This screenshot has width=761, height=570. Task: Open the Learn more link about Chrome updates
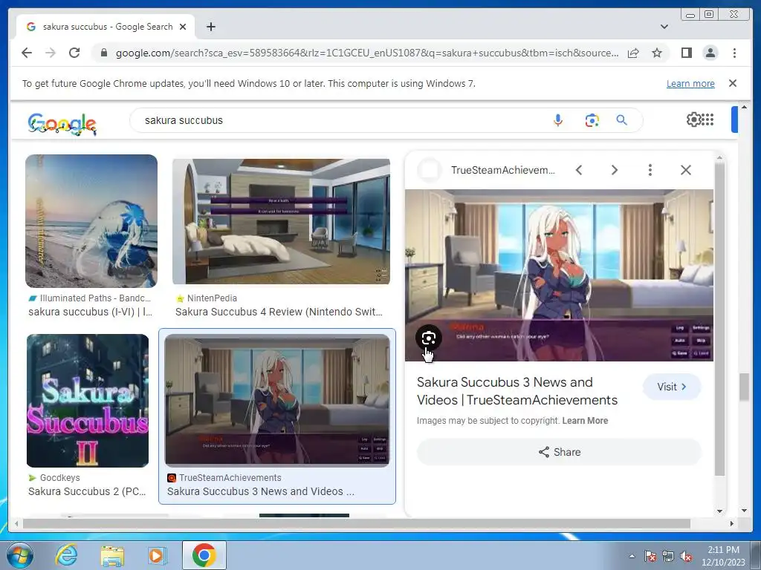click(x=690, y=83)
